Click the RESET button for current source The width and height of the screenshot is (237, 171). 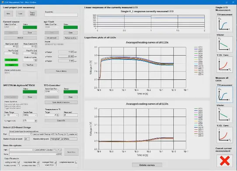pos(21,38)
